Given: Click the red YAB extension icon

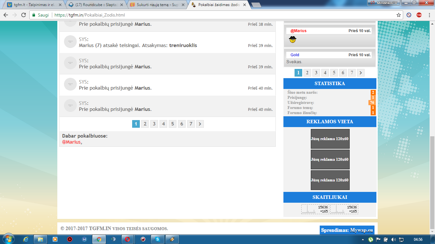Looking at the screenshot, I should [x=419, y=15].
